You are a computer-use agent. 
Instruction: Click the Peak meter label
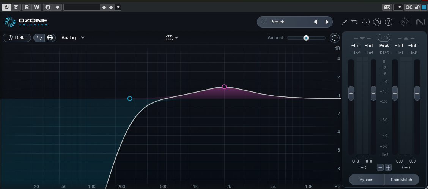(384, 45)
